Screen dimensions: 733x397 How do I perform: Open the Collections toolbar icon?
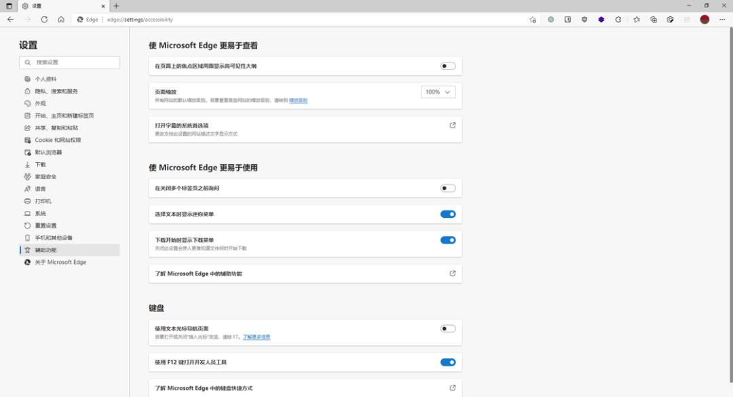pos(654,20)
